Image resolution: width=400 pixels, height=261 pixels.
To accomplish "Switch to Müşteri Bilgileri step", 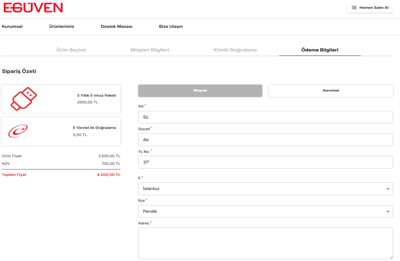I will pos(150,50).
